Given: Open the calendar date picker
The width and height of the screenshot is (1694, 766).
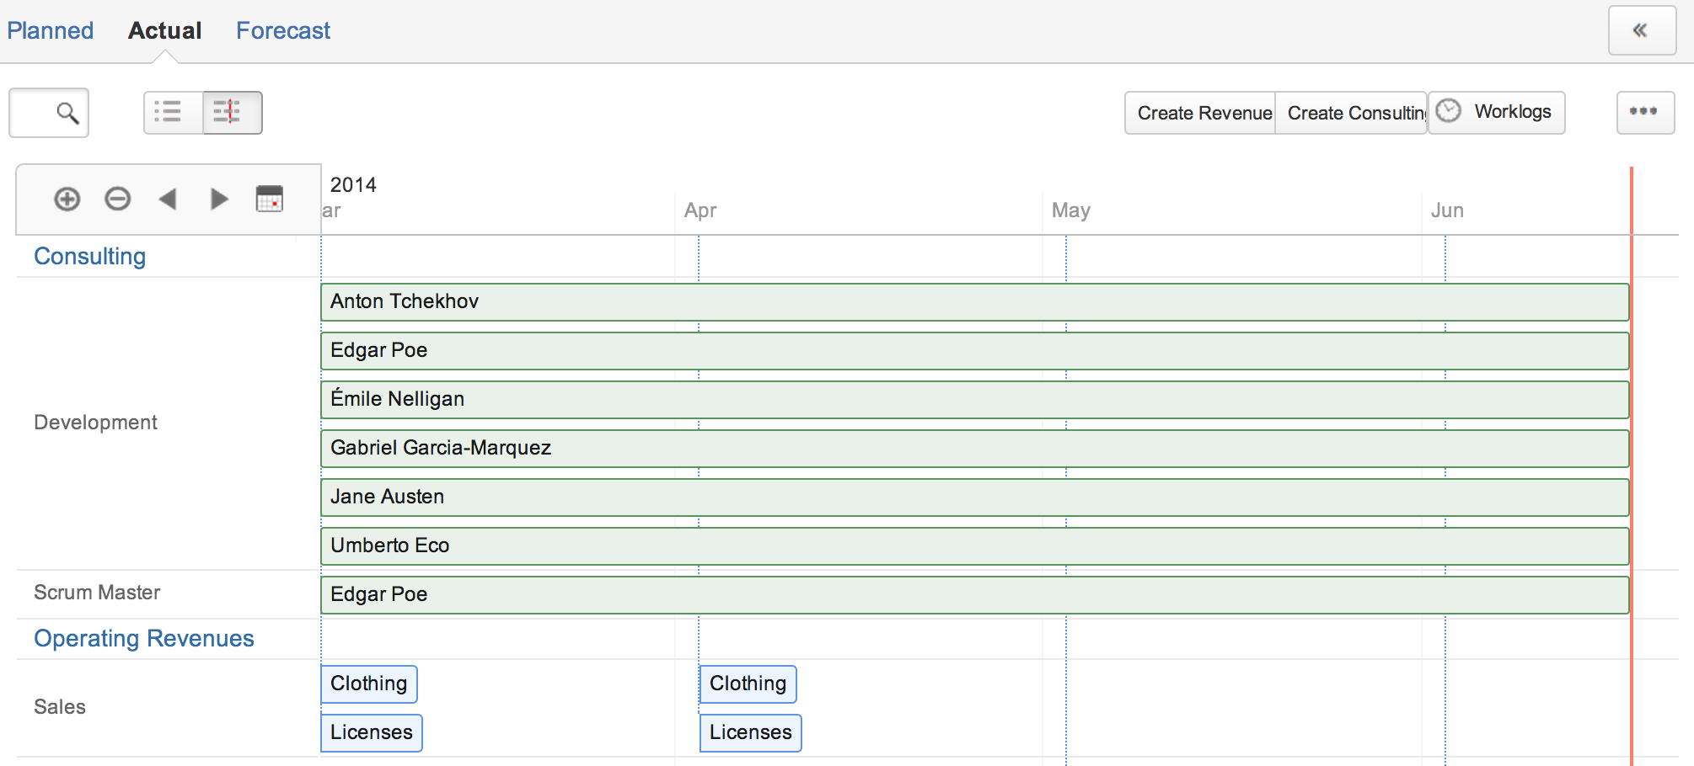Looking at the screenshot, I should click(x=269, y=199).
